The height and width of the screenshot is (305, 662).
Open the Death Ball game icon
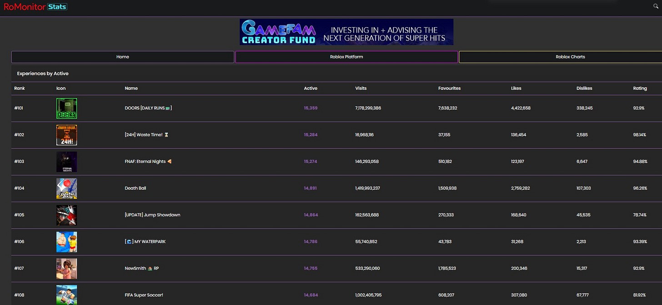(66, 188)
